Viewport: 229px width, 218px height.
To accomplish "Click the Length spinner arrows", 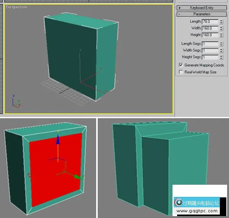I will tap(221, 22).
